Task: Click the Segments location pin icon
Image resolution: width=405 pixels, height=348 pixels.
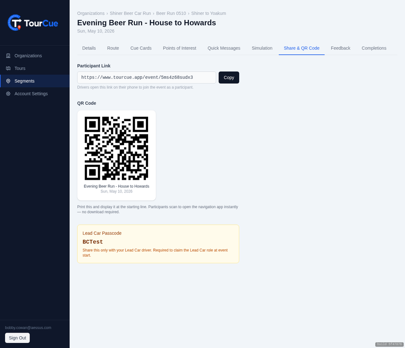Action: click(x=8, y=81)
